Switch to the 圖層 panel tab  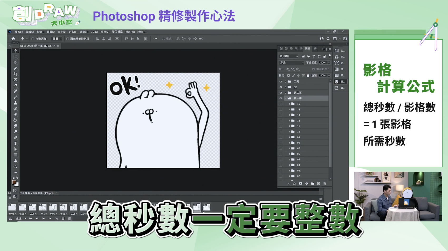pos(308,49)
